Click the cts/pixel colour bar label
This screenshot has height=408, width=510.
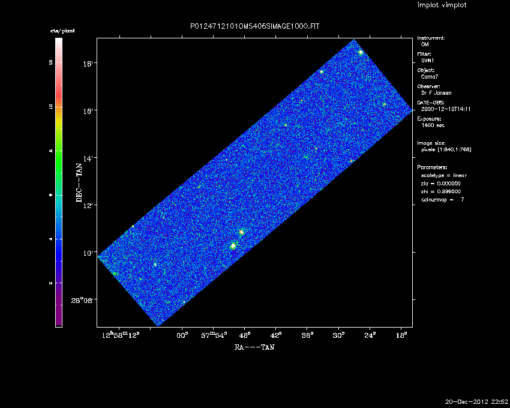point(58,30)
